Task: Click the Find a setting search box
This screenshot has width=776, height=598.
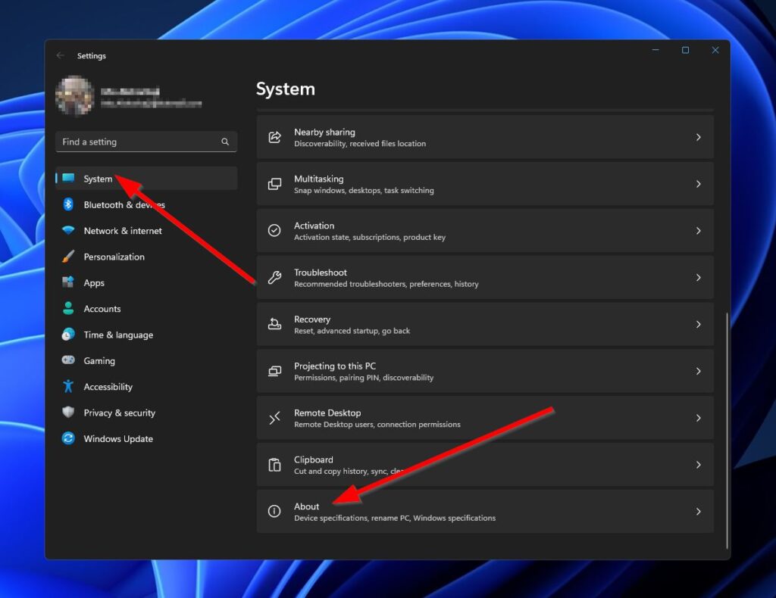Action: (146, 142)
